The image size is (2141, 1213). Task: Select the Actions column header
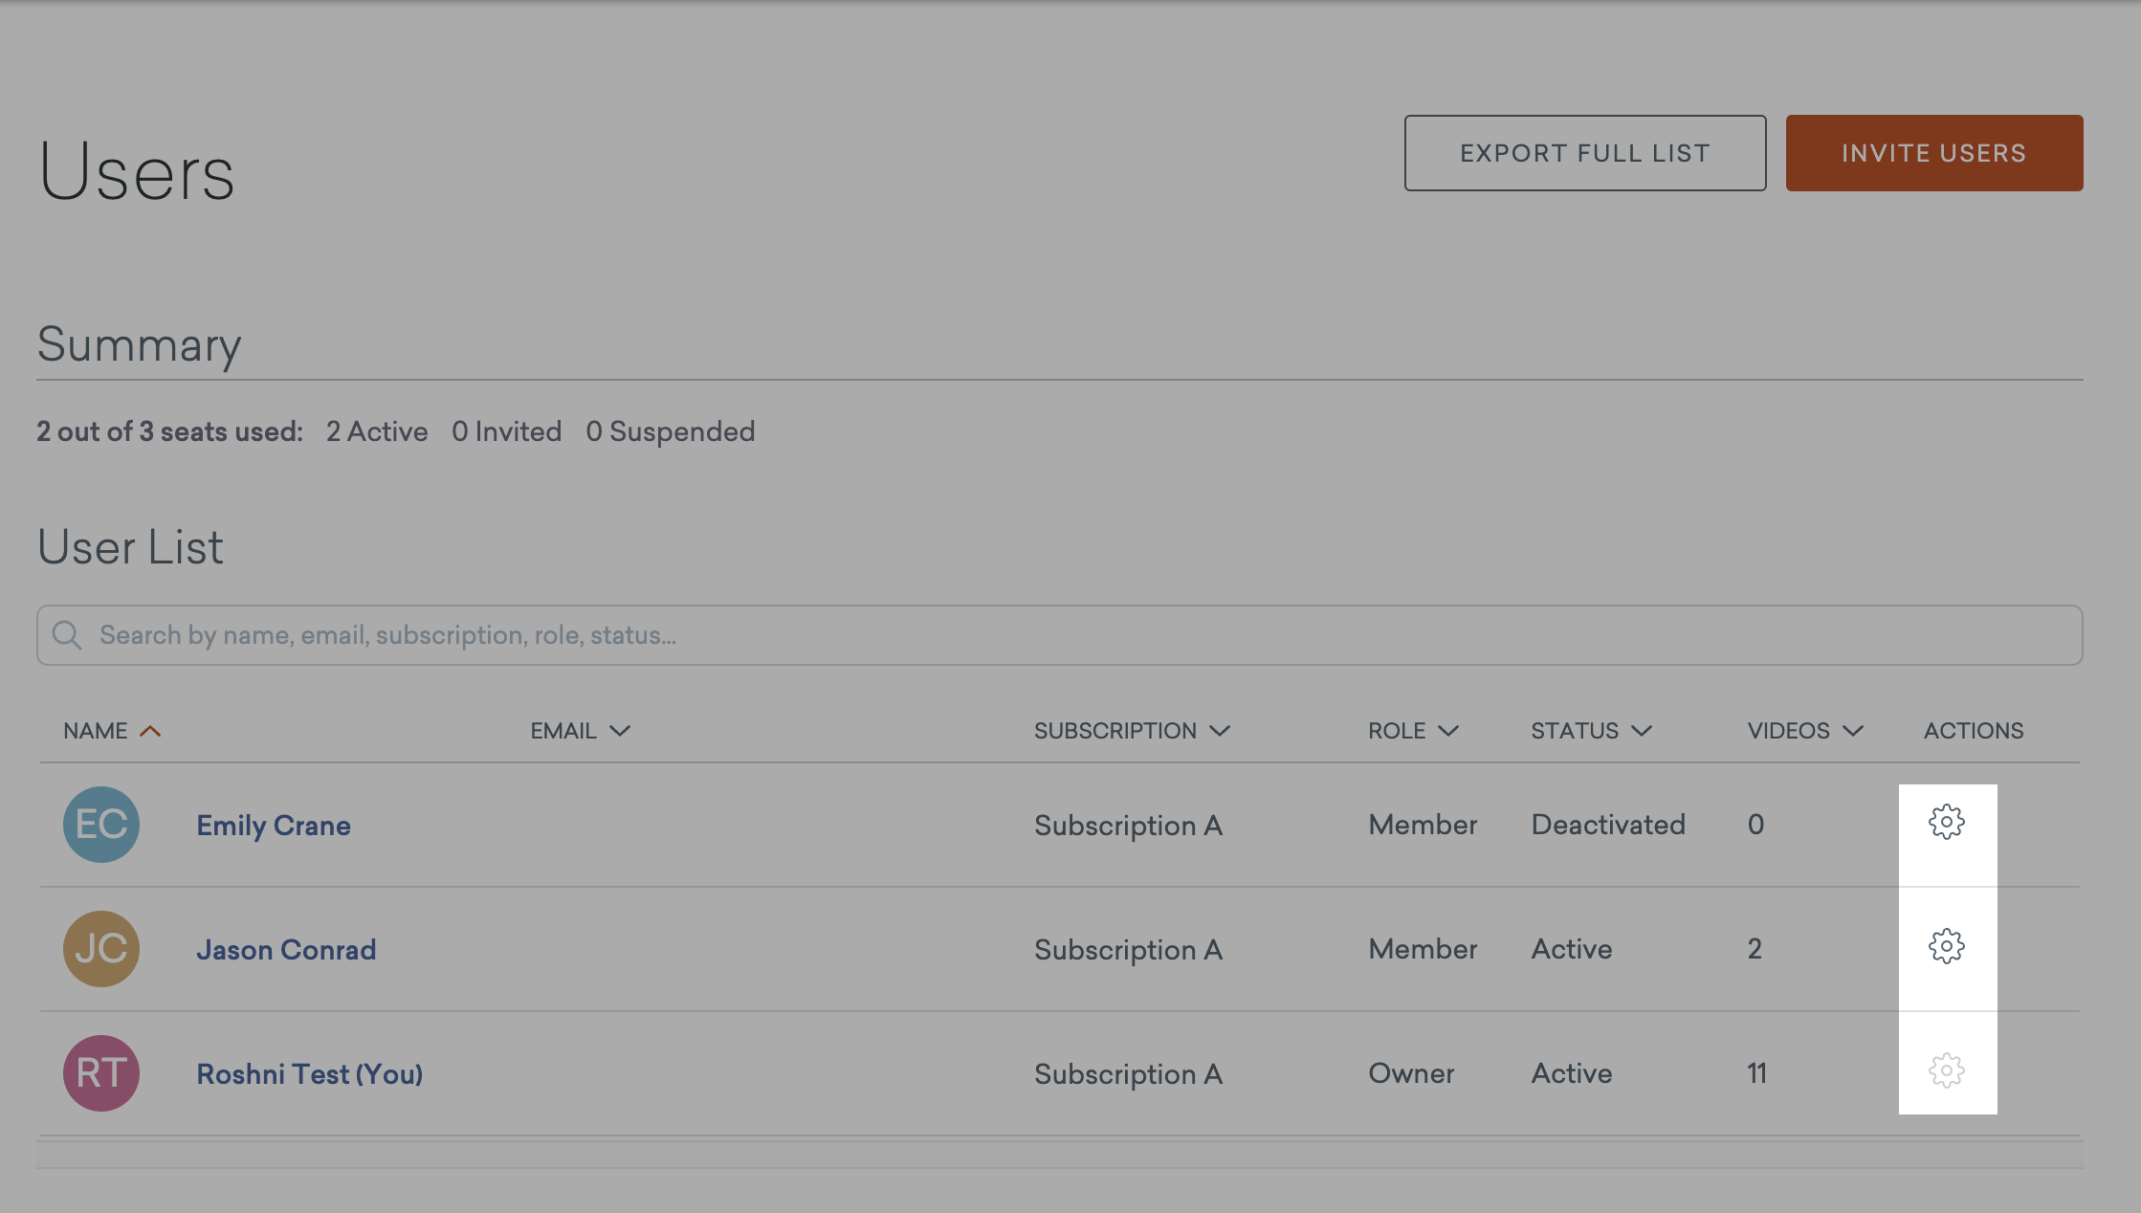[1974, 730]
